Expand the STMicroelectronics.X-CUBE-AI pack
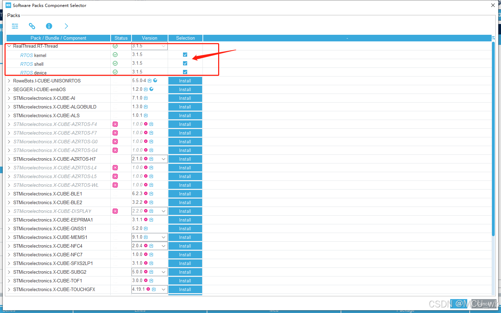This screenshot has height=313, width=501. (9, 98)
